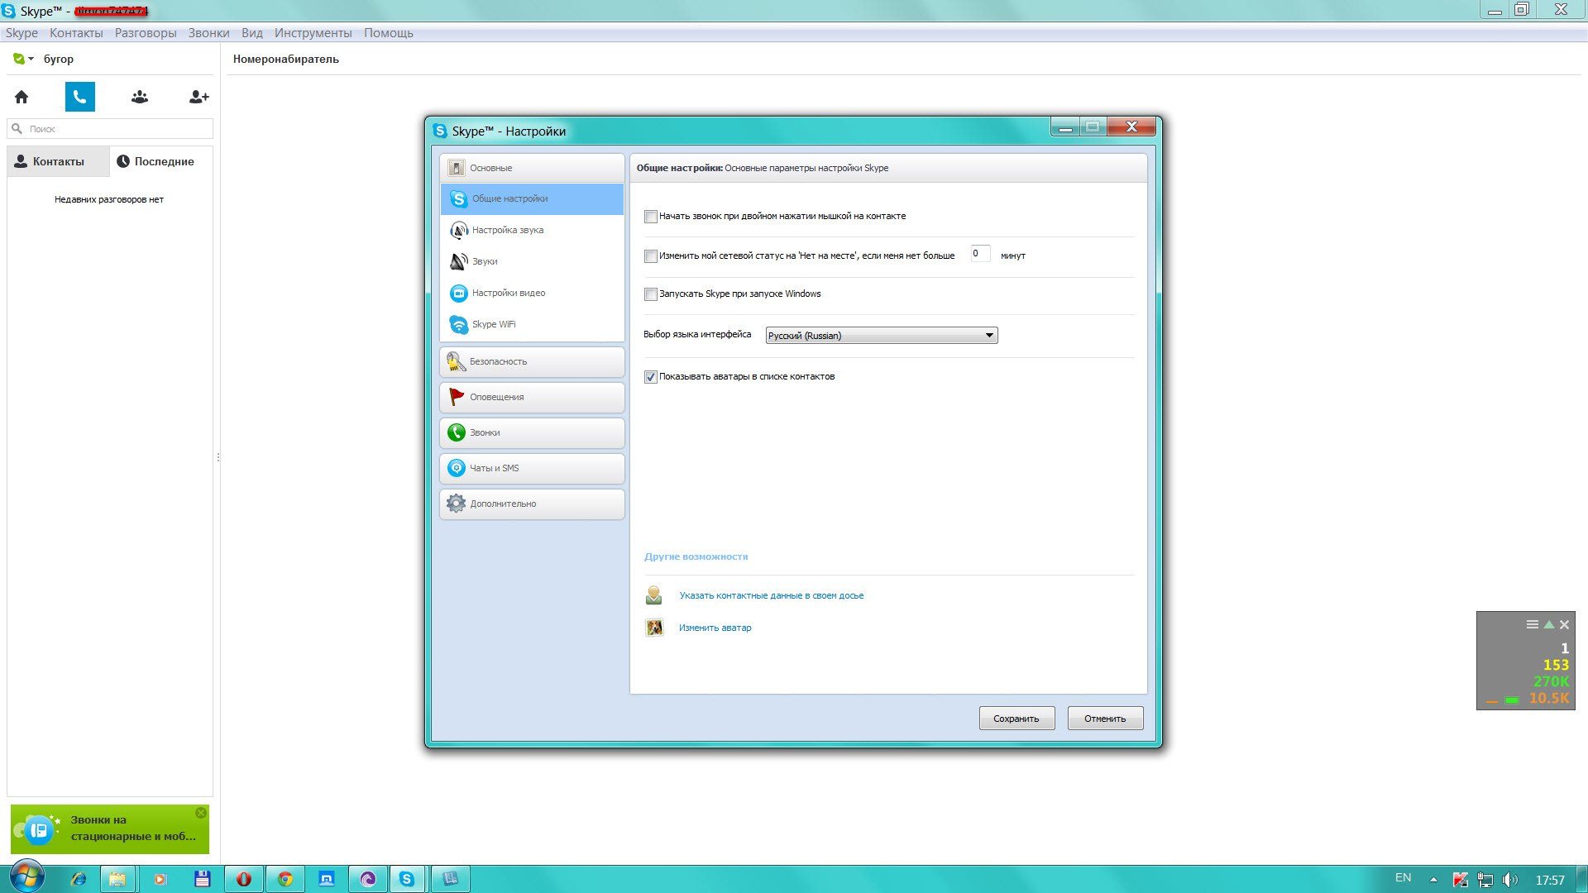Open Skype WiFi in settings sidebar

click(x=532, y=324)
